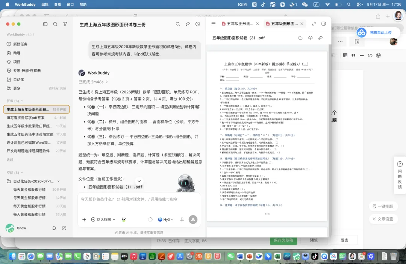Click the filter funnel icon in sidebar
Screen dimensions: 406x264
click(65, 24)
